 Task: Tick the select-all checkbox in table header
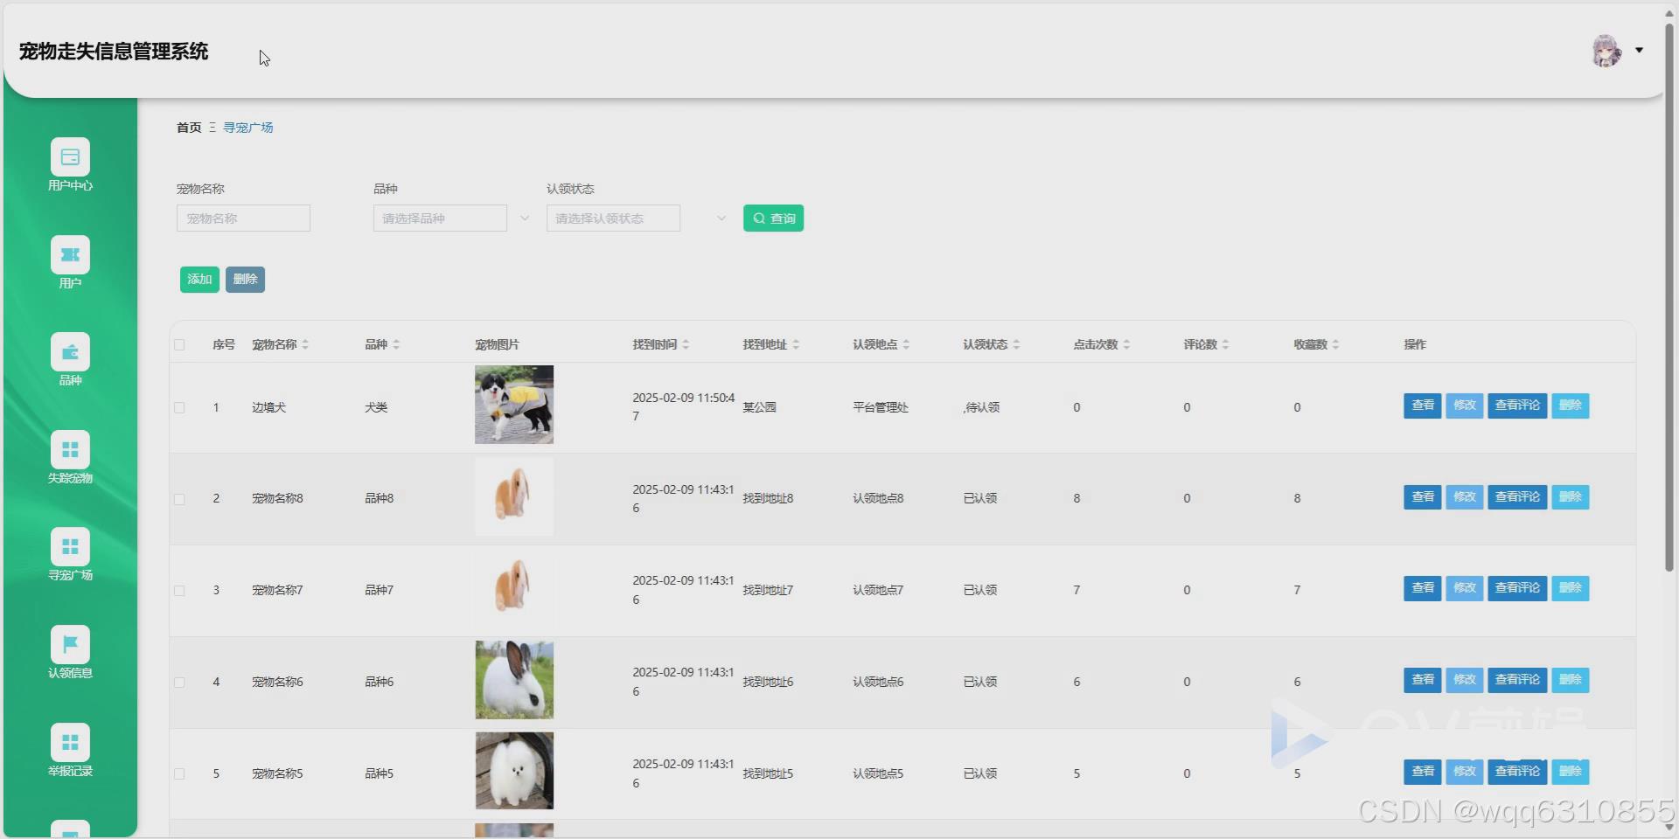click(x=179, y=344)
